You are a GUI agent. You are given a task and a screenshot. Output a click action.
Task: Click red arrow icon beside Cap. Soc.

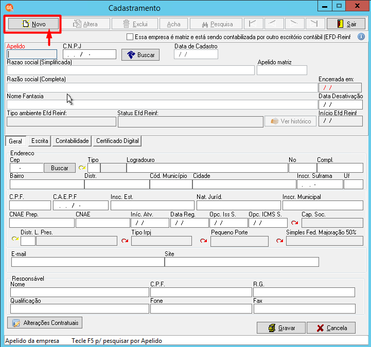(x=294, y=223)
